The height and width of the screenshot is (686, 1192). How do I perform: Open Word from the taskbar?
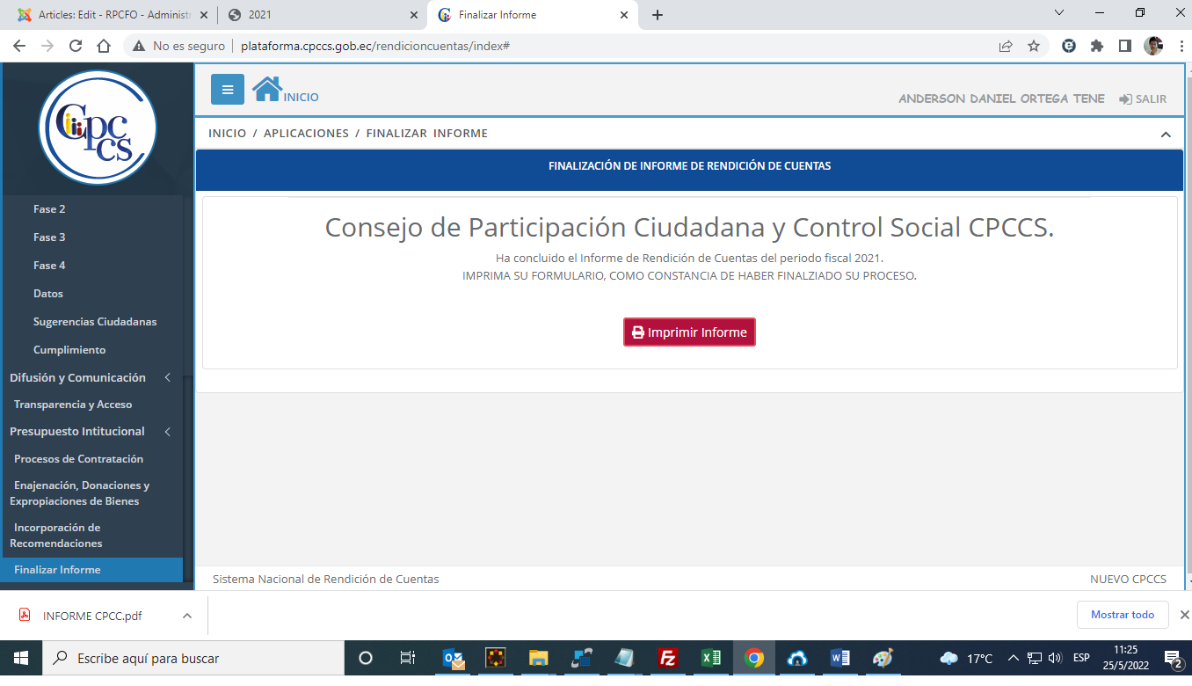point(840,658)
